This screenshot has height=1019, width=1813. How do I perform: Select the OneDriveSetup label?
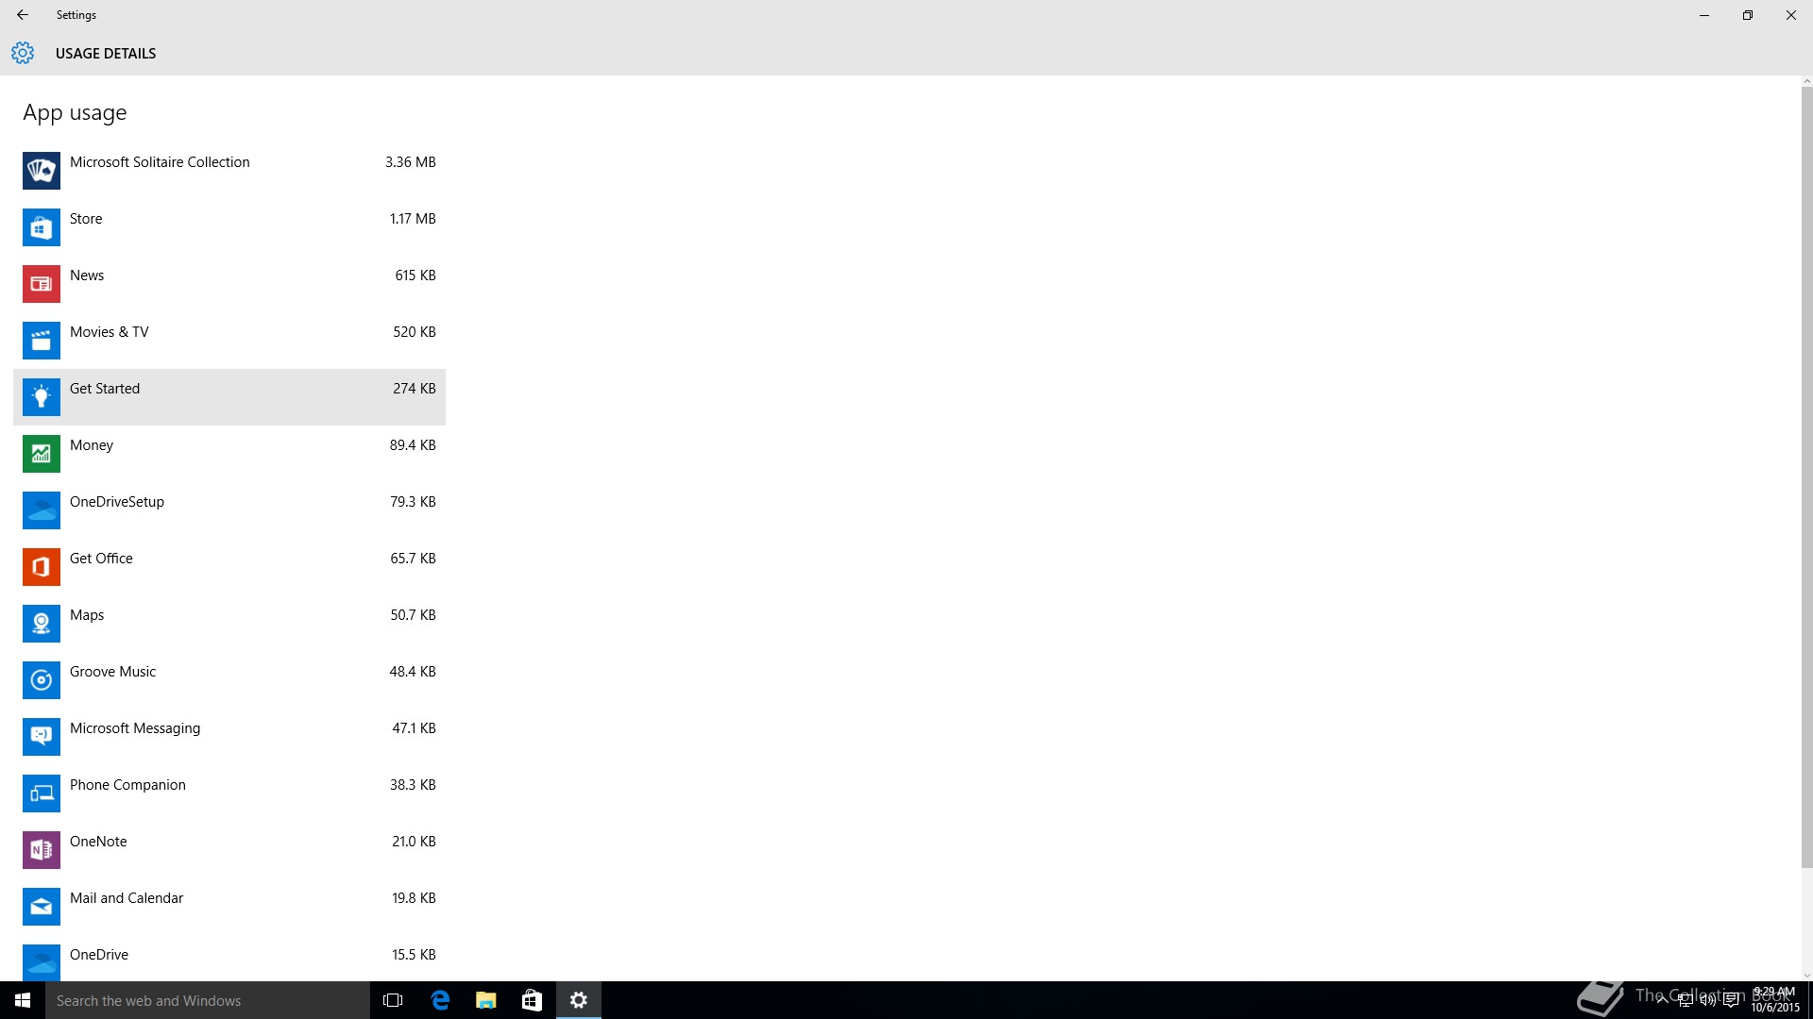[117, 502]
